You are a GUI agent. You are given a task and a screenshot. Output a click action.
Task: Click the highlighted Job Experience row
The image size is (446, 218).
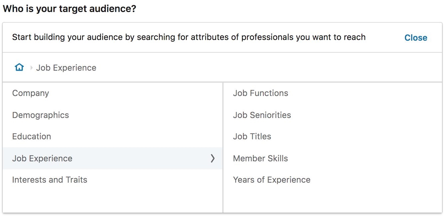coord(100,158)
